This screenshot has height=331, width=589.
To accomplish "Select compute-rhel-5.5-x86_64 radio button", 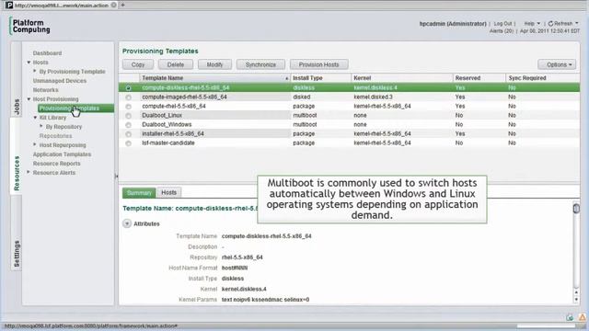I will [x=129, y=107].
